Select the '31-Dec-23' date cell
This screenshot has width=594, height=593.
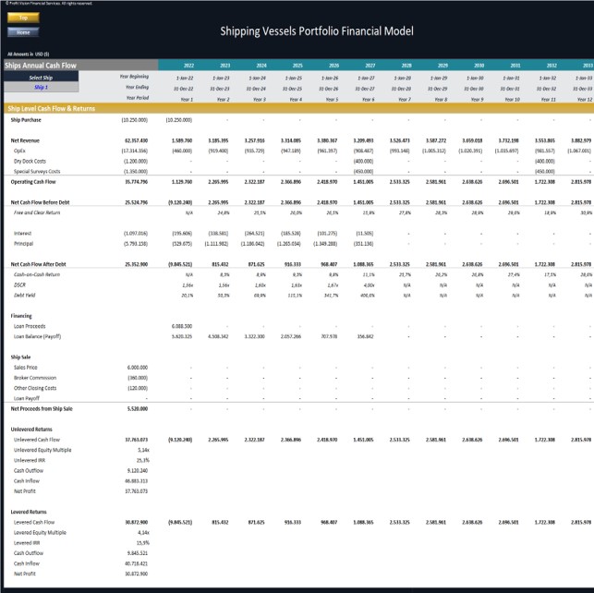point(219,89)
